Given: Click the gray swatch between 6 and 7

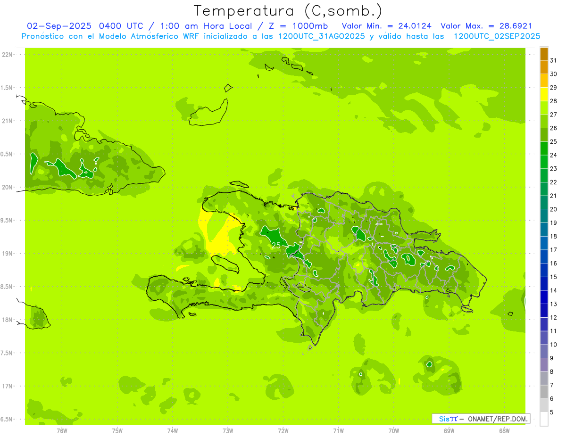Looking at the screenshot, I should (544, 392).
